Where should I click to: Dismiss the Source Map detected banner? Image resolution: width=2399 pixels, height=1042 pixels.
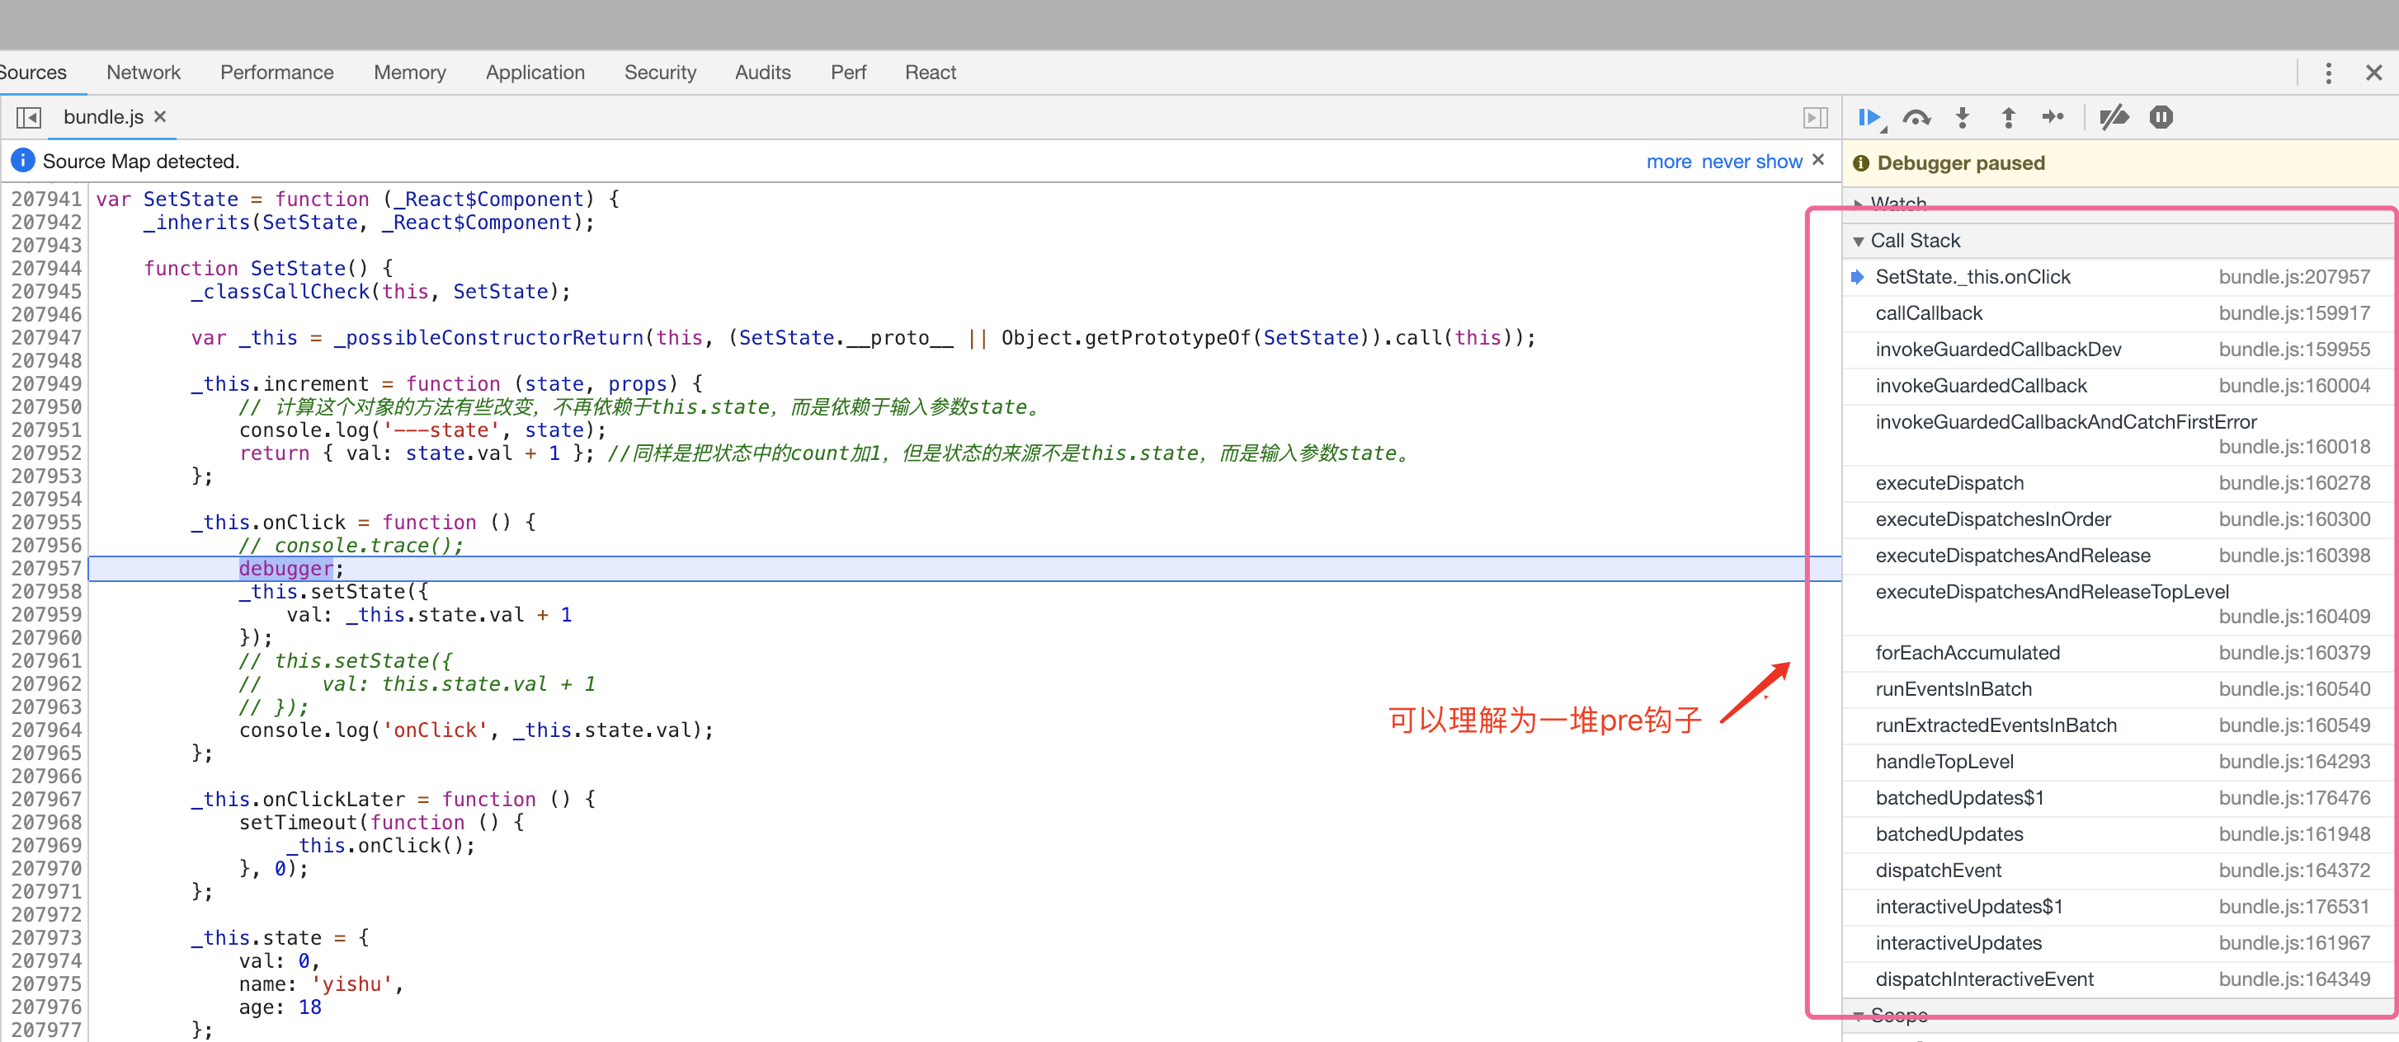[1818, 160]
